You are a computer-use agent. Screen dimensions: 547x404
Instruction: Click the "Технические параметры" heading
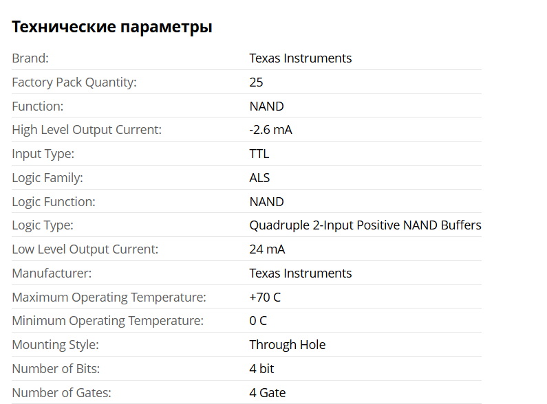click(112, 27)
